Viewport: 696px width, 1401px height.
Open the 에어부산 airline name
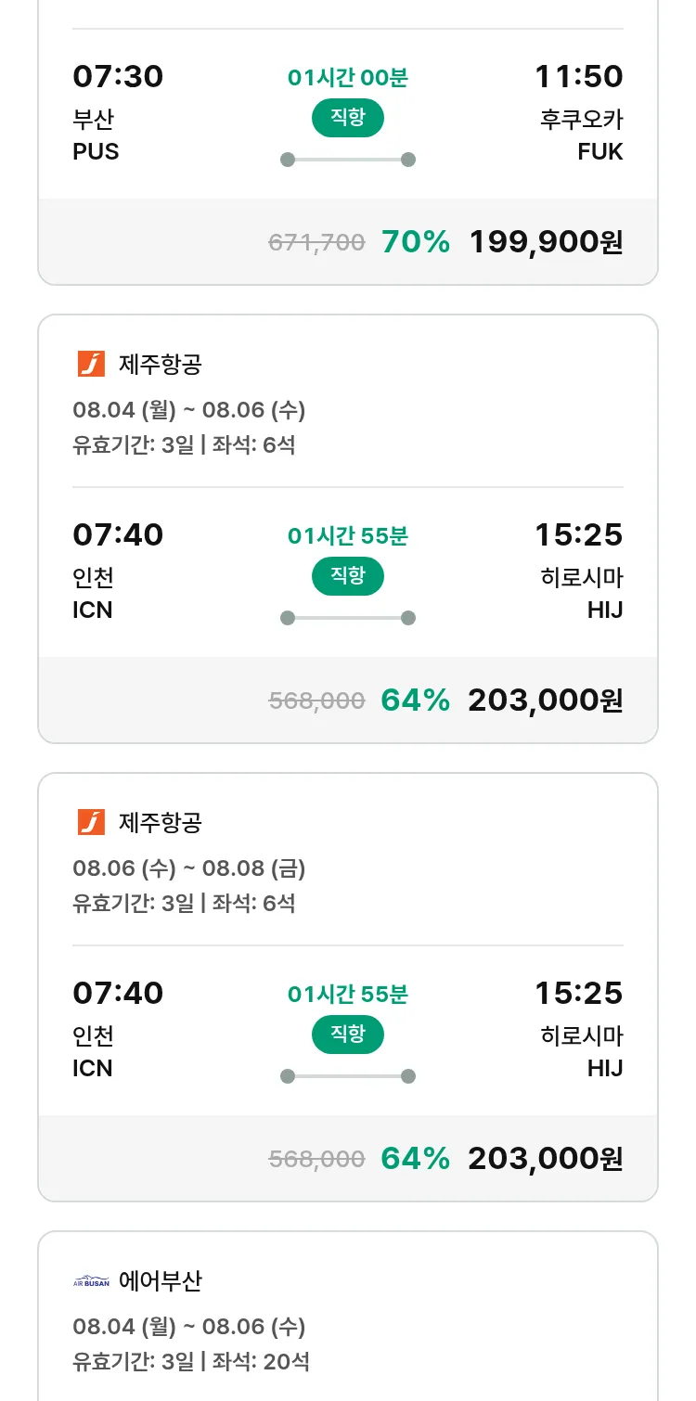pyautogui.click(x=161, y=1281)
